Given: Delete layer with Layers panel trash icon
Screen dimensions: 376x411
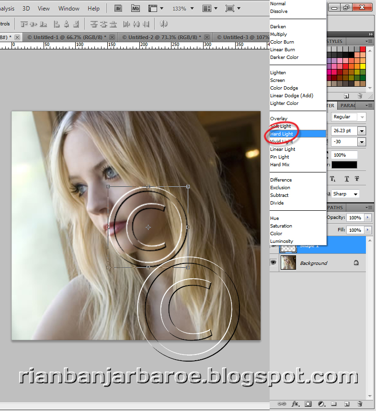Looking at the screenshot, I should click(360, 404).
